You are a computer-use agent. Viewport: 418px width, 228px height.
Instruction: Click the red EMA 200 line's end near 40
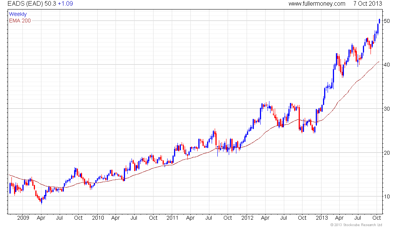pyautogui.click(x=378, y=62)
